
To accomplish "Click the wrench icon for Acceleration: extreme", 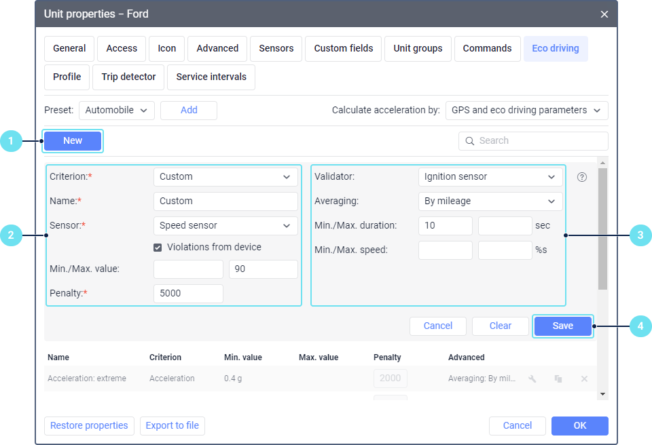I will point(532,379).
